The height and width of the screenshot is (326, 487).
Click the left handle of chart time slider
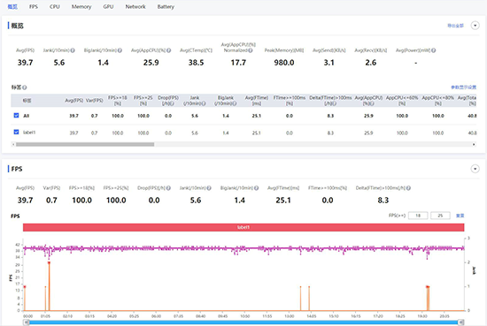[27, 322]
